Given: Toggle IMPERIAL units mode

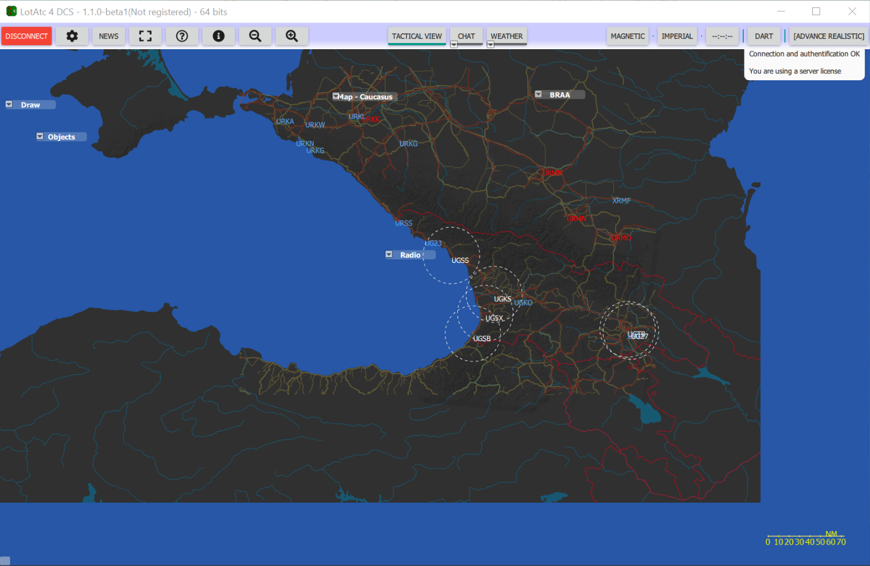Looking at the screenshot, I should pyautogui.click(x=677, y=36).
